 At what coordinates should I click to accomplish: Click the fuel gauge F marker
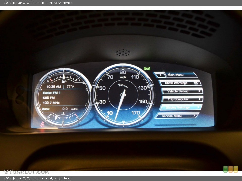tap(79, 81)
